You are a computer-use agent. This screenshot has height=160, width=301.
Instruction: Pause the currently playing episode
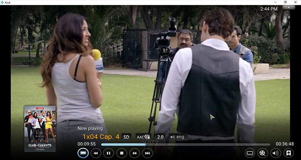[109, 153]
